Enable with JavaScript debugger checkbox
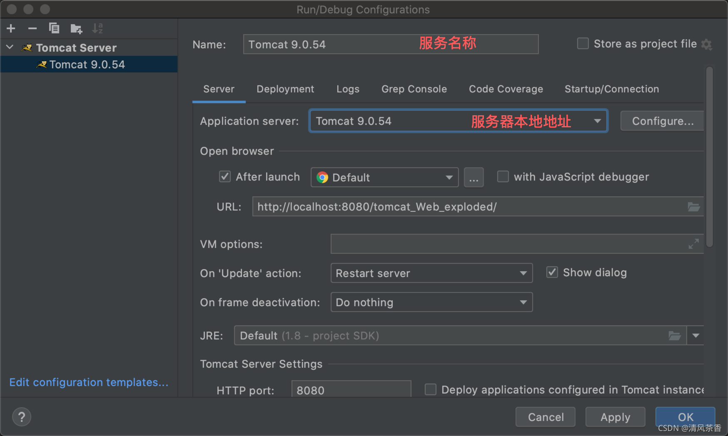The height and width of the screenshot is (436, 728). (503, 176)
